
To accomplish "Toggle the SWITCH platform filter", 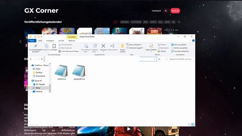I will 153,22.
